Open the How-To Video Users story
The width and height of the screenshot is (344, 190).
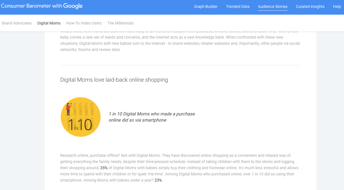84,23
